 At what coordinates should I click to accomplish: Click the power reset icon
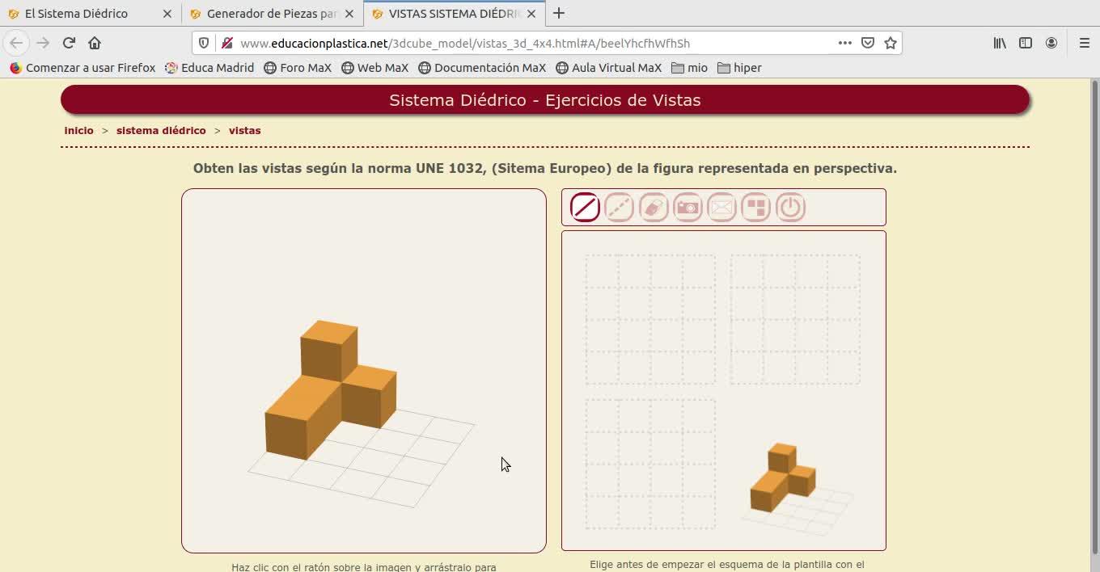pos(790,208)
